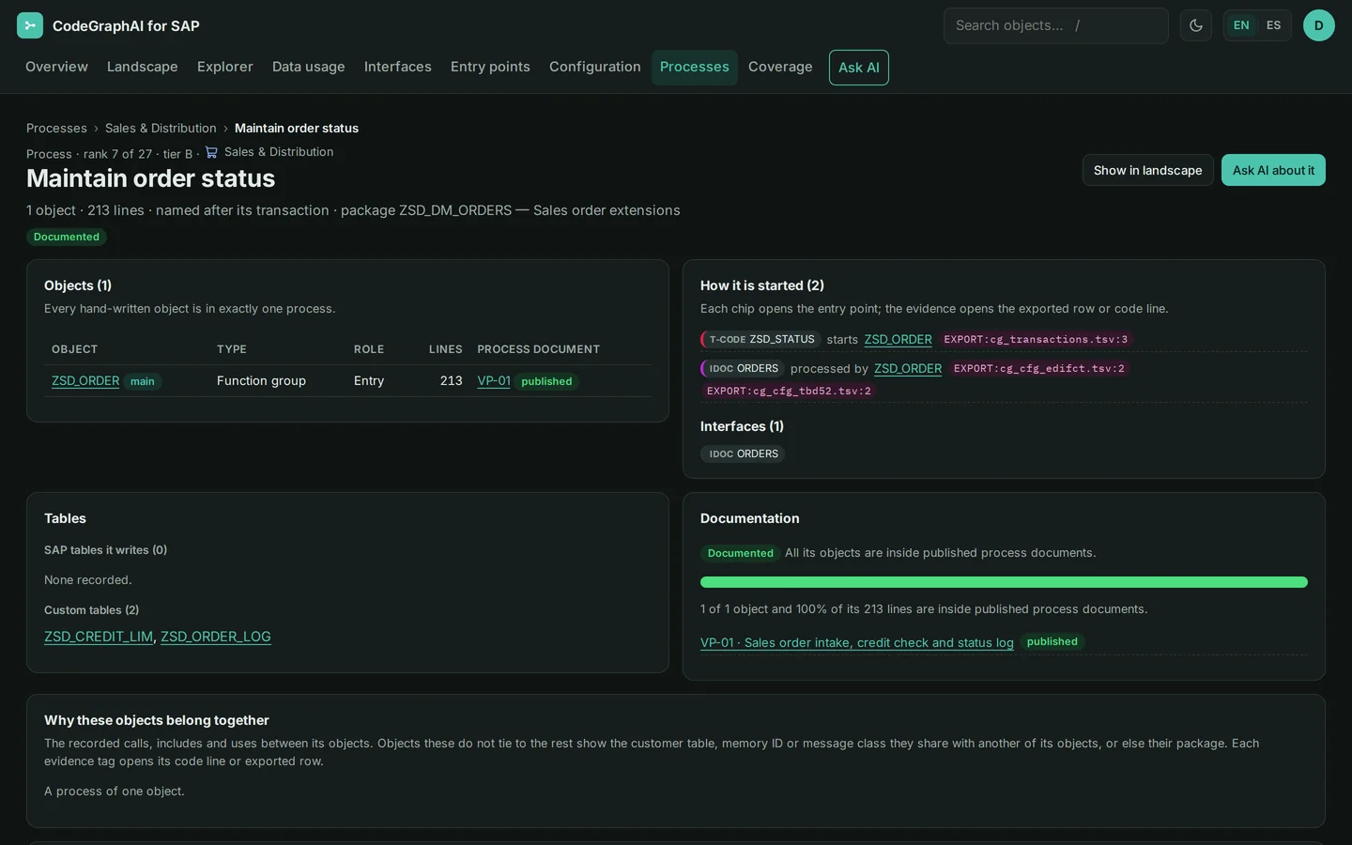Open ZSD_ORDER_LOG custom table link

pos(216,637)
